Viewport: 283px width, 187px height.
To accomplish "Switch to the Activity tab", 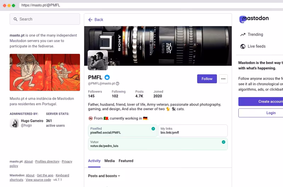I will [x=94, y=161].
